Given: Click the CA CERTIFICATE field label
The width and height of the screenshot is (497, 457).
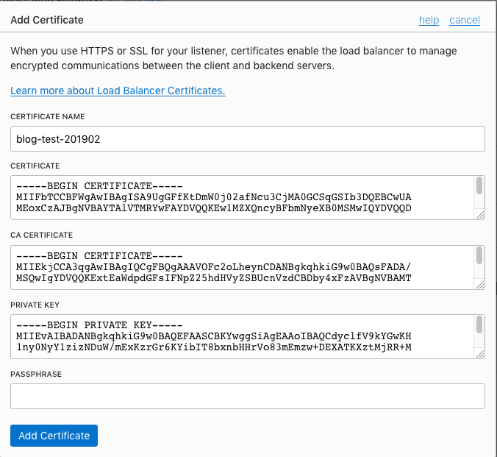Looking at the screenshot, I should pos(41,235).
